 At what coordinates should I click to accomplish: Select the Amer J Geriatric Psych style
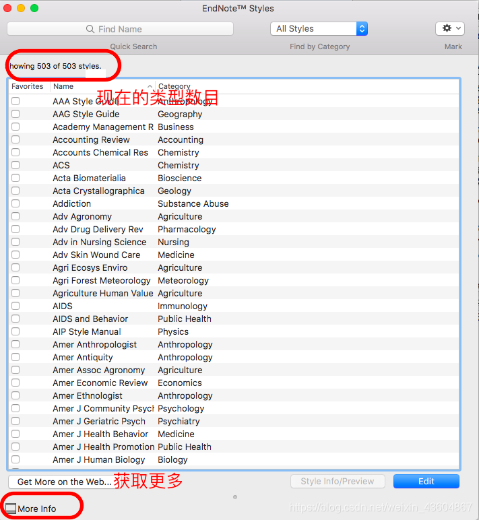99,421
